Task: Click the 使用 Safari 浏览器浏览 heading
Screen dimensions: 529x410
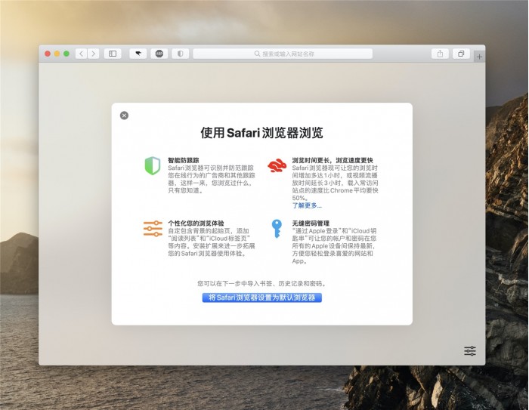Action: pos(261,133)
